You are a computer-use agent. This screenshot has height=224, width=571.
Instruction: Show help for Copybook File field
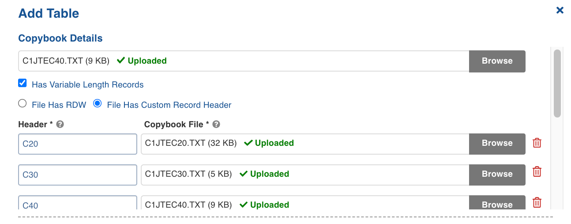(216, 125)
